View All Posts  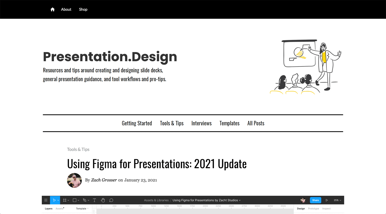coord(256,123)
